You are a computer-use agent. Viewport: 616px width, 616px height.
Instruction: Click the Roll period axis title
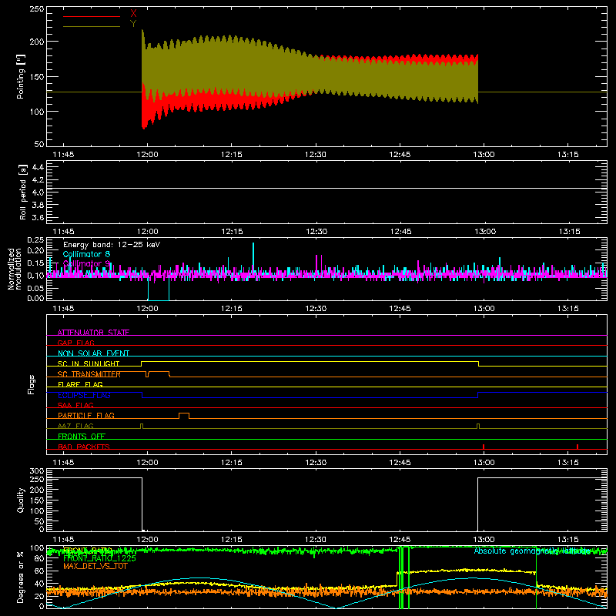click(x=23, y=192)
